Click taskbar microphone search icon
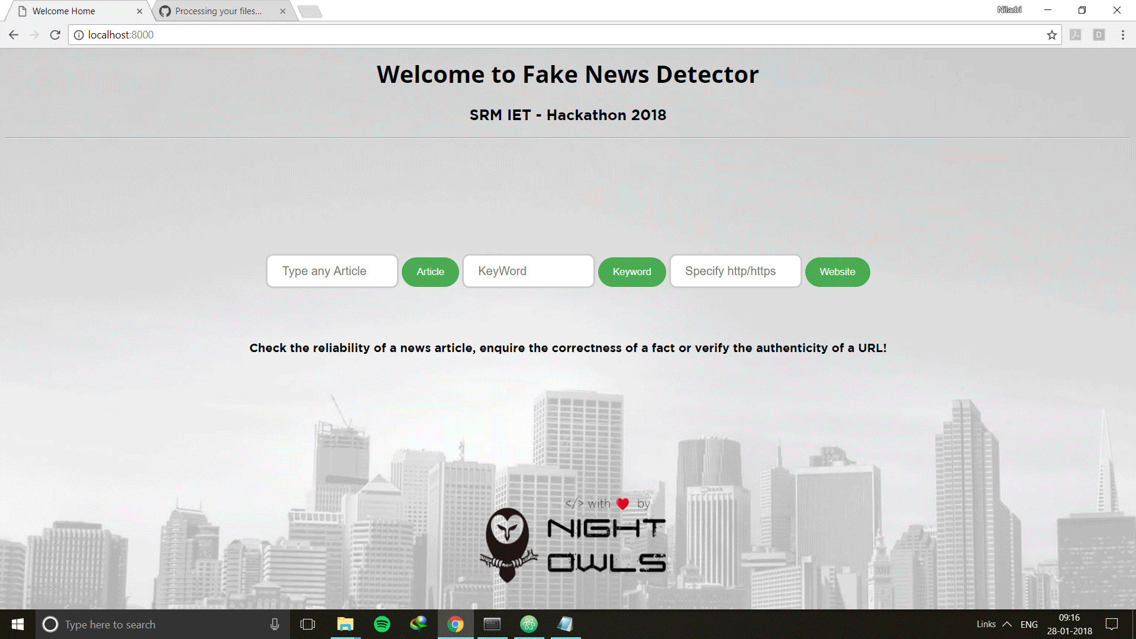Viewport: 1136px width, 639px height. (x=275, y=624)
